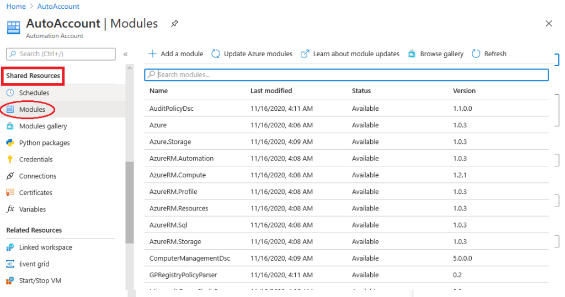Click Add a module button

(176, 53)
